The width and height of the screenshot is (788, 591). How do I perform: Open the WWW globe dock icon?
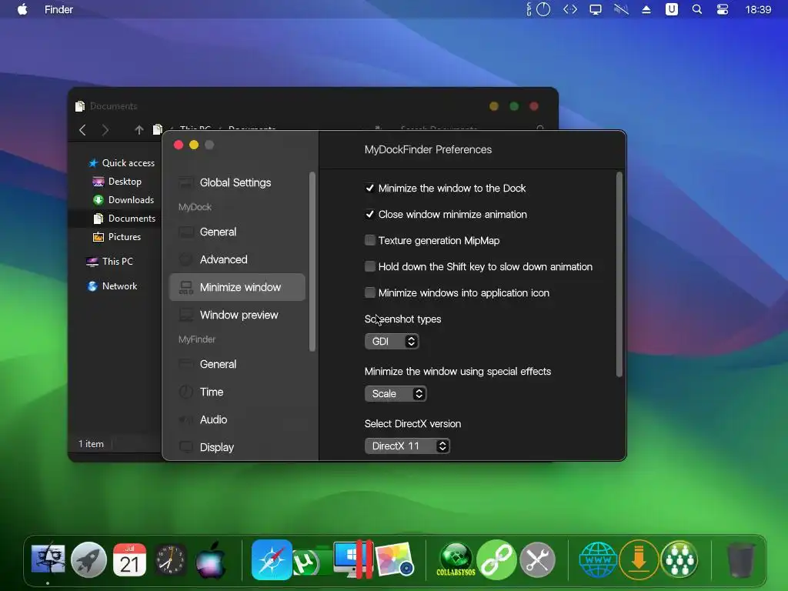click(x=598, y=559)
